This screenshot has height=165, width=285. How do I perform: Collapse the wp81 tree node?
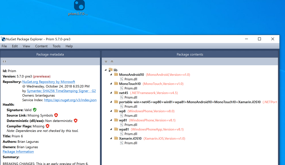pyautogui.click(x=111, y=120)
